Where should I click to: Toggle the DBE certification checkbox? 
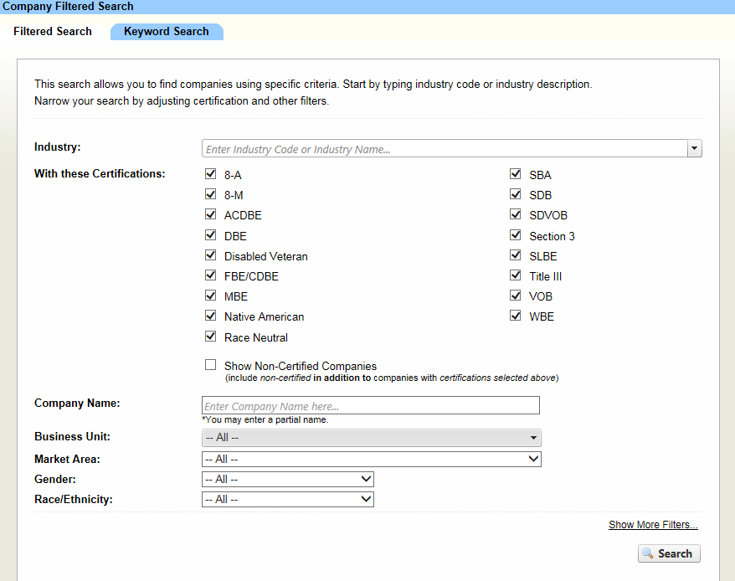pos(211,235)
